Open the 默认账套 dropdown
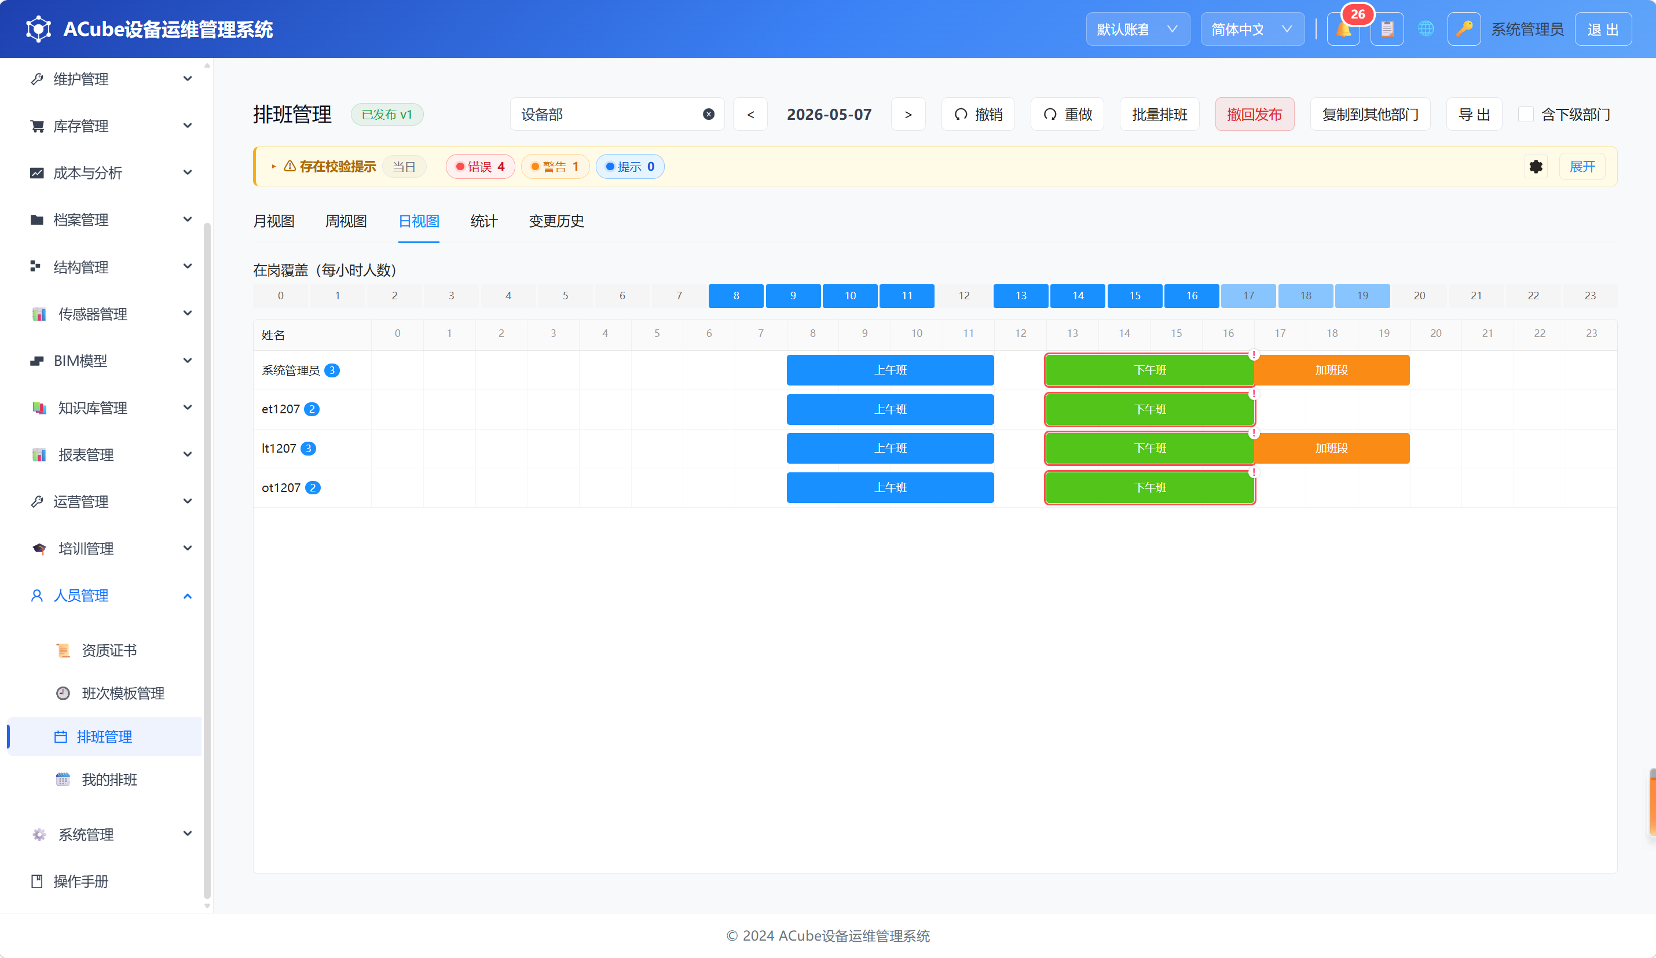 point(1138,30)
